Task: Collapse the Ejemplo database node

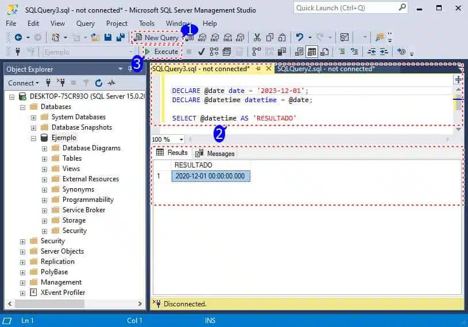Action: point(34,138)
